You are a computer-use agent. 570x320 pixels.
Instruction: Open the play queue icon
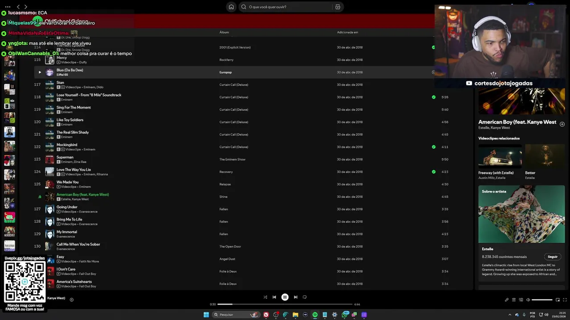(x=513, y=300)
